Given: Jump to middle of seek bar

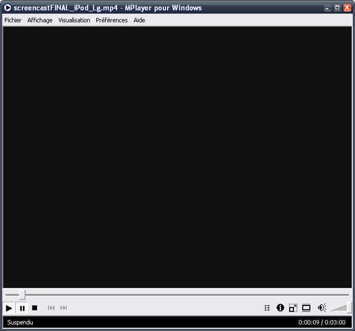Looking at the screenshot, I should coord(177,294).
